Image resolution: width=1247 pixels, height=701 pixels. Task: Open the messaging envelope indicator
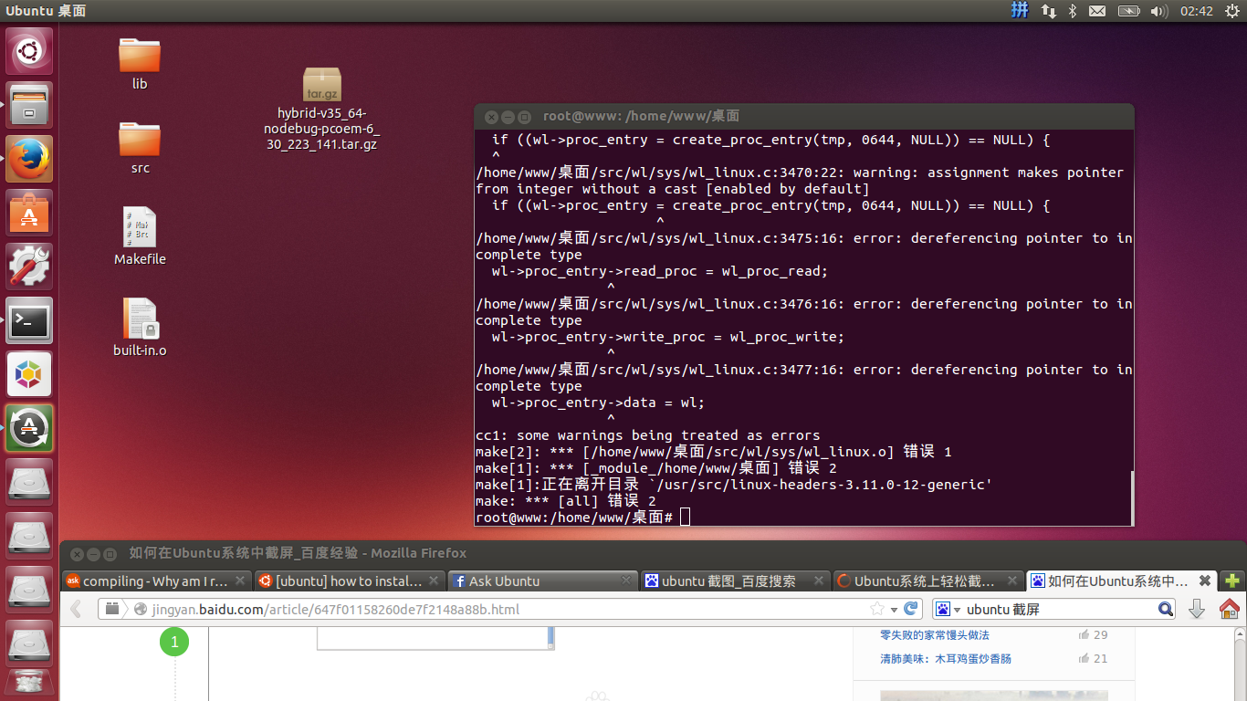[x=1097, y=11]
